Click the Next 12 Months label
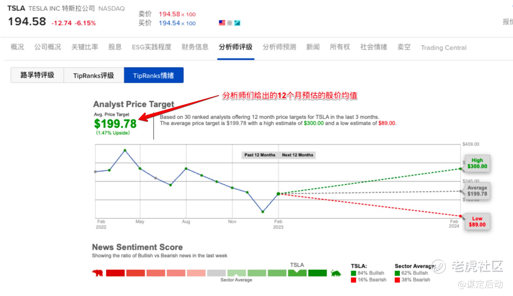This screenshot has width=513, height=296. point(297,155)
